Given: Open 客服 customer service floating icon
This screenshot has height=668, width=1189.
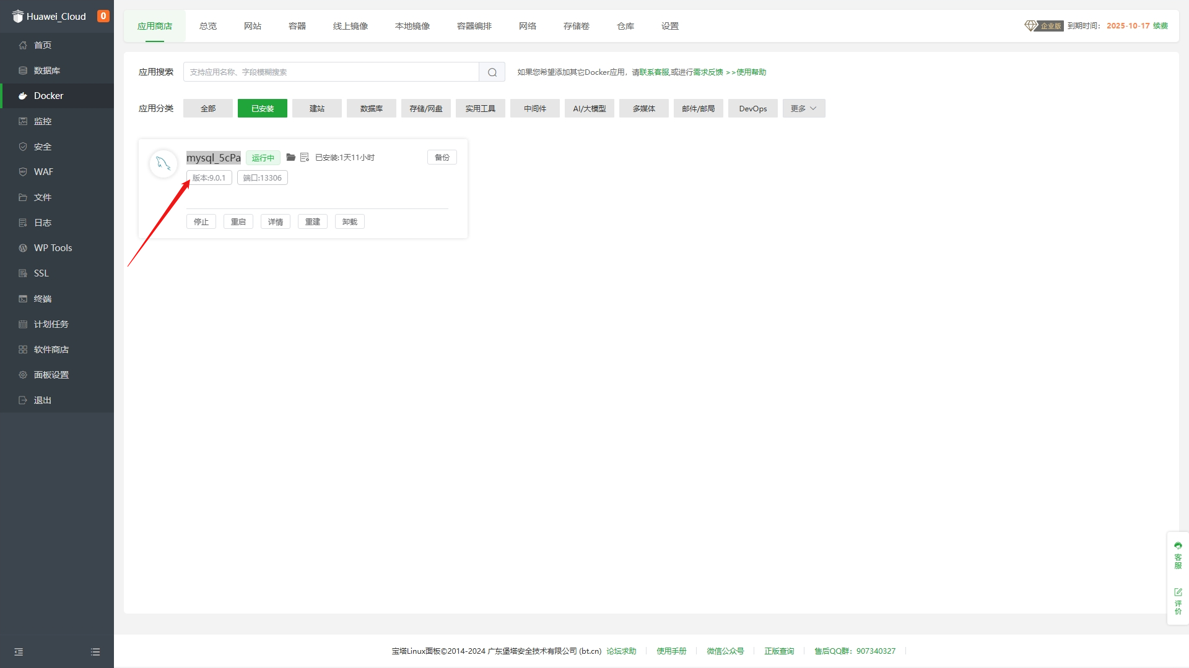Looking at the screenshot, I should point(1178,555).
